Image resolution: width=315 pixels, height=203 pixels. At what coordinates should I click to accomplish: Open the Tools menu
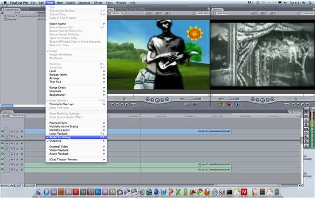click(x=109, y=3)
